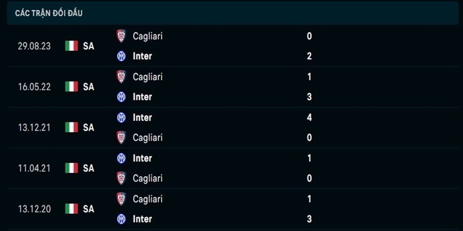Click Inter crest in 13.12.20 match

121,219
